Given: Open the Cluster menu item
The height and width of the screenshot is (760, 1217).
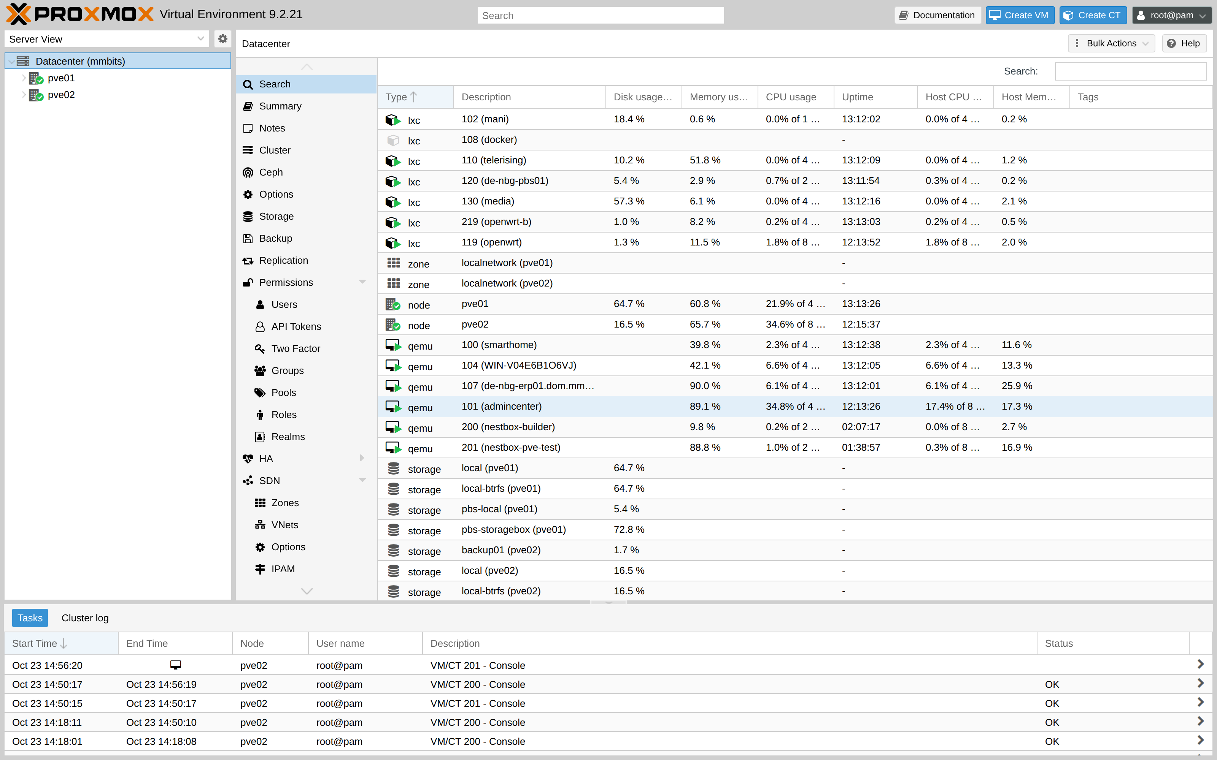Looking at the screenshot, I should [x=306, y=150].
